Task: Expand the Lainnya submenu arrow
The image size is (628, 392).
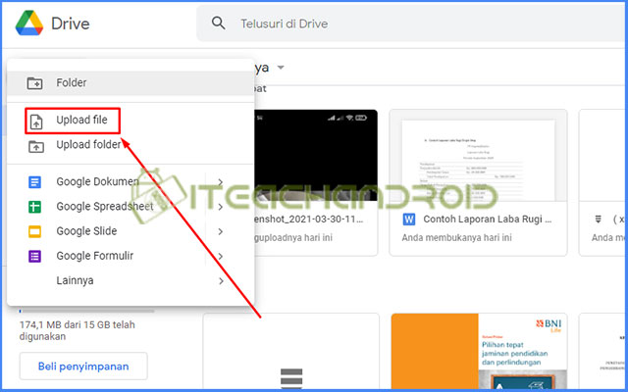Action: (x=221, y=281)
